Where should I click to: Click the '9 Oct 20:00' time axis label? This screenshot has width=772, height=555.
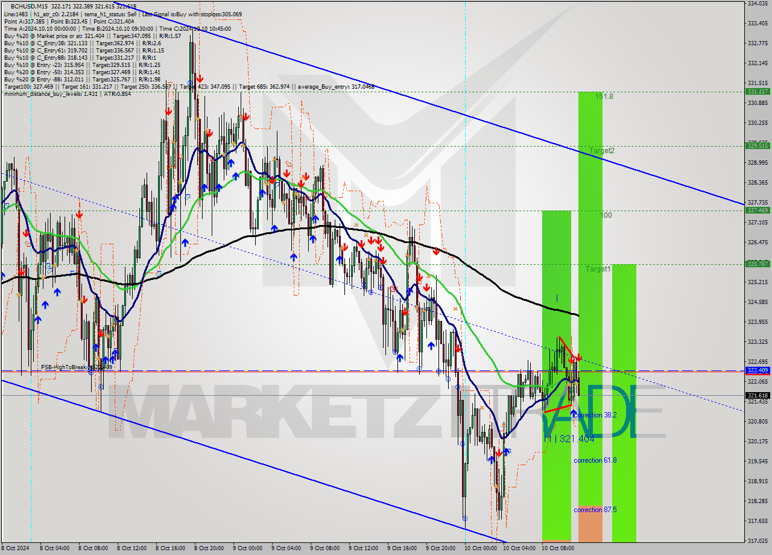(x=441, y=548)
